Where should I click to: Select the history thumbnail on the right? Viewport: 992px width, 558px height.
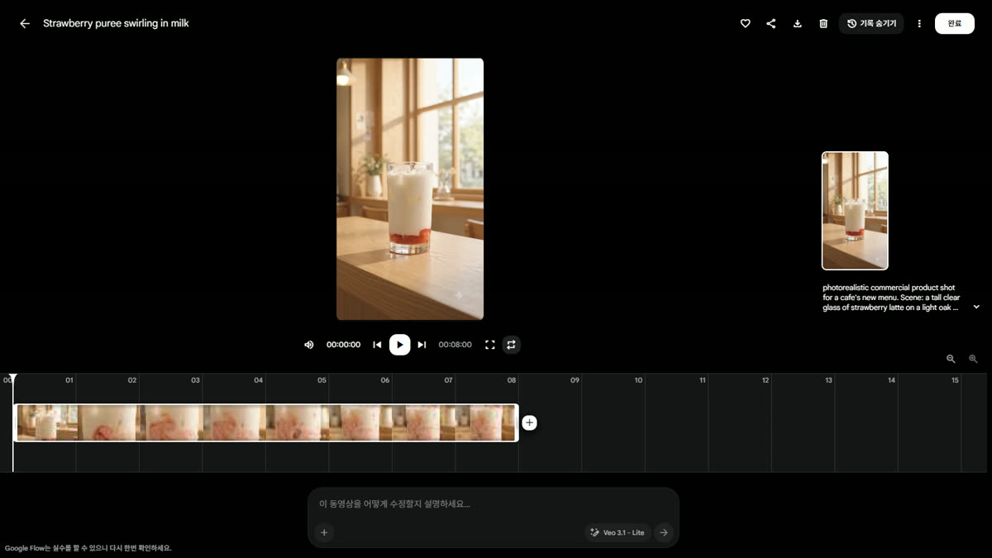pos(855,211)
